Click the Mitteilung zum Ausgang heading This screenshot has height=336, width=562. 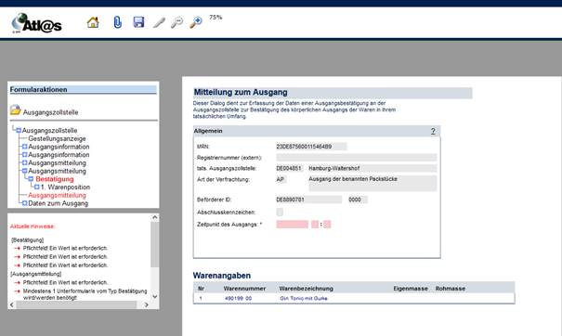(241, 93)
